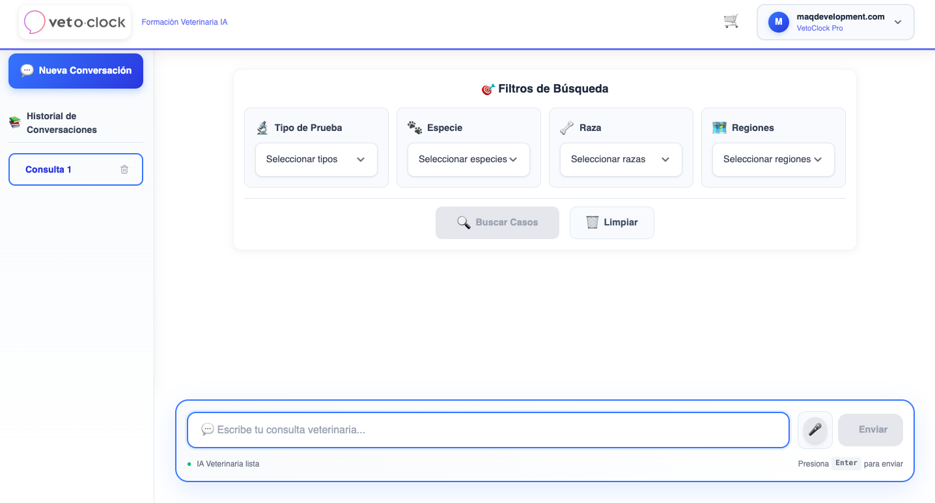Open the Seleccionar regiones dropdown

pos(773,159)
